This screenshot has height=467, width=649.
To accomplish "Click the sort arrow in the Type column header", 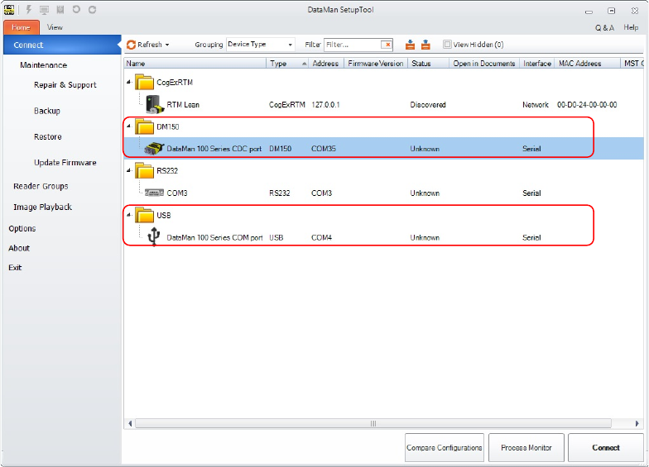I will (305, 63).
